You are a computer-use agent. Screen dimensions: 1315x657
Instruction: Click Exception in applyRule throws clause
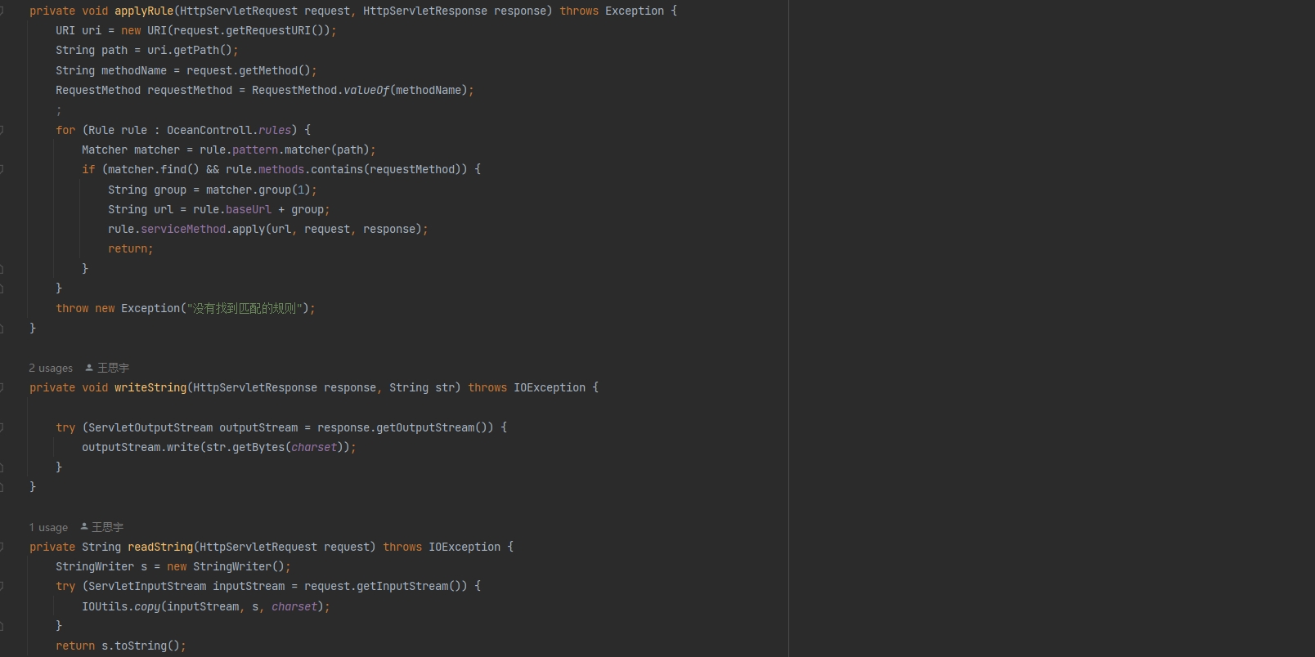[635, 11]
